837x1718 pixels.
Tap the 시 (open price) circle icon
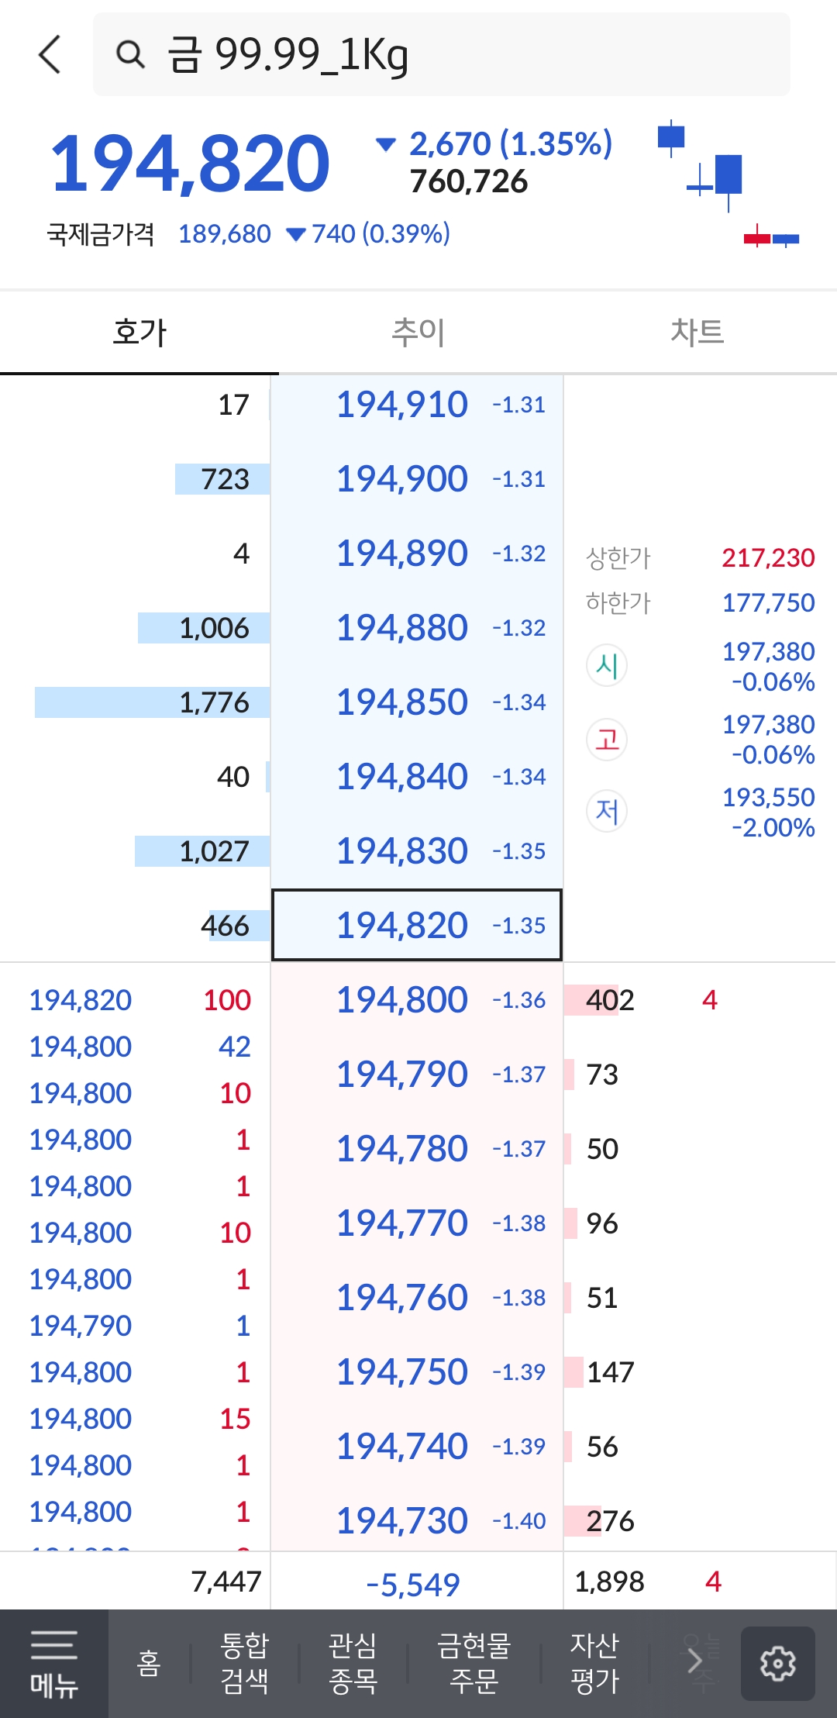(607, 665)
